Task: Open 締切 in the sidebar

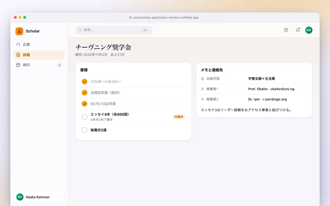Action: 39,65
